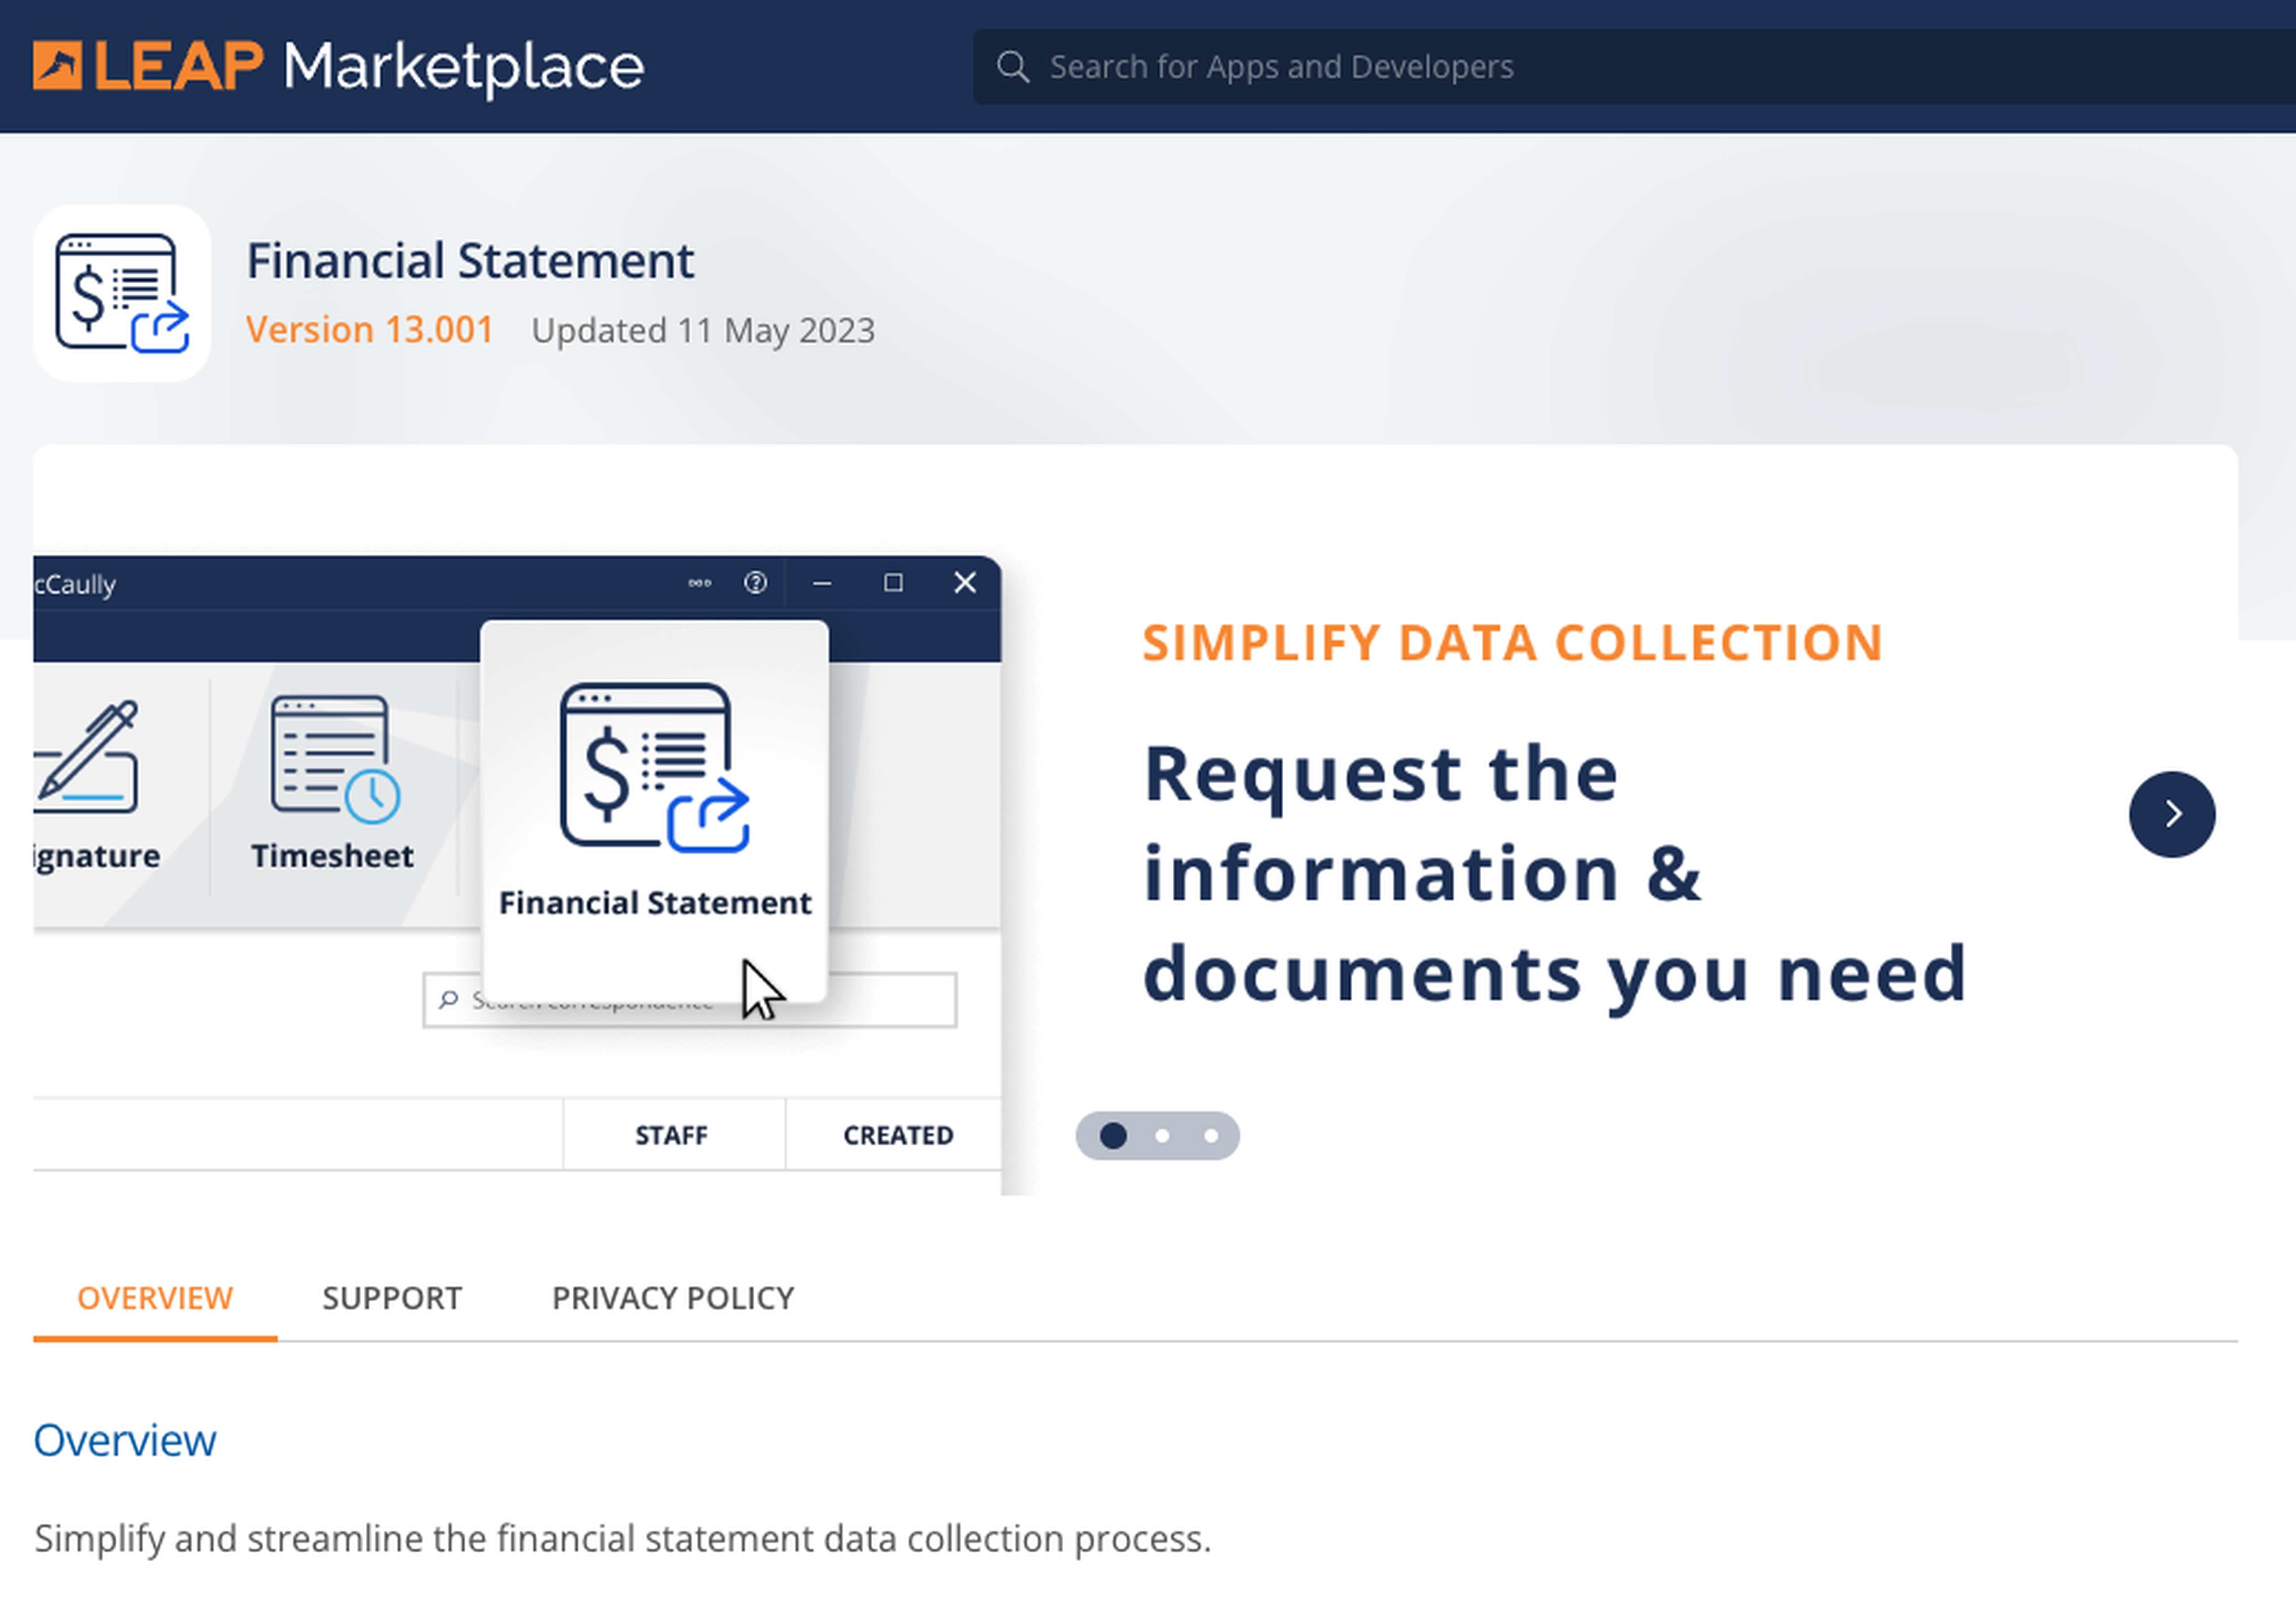Open the Privacy Policy tab
This screenshot has width=2296, height=1607.
pos(673,1298)
